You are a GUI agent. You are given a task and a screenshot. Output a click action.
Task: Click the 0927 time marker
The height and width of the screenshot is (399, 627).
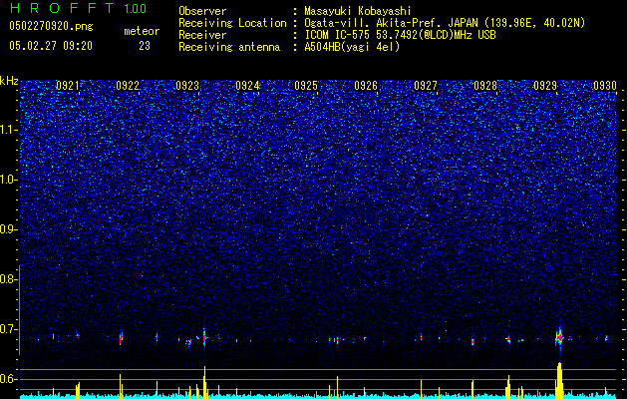(x=426, y=86)
